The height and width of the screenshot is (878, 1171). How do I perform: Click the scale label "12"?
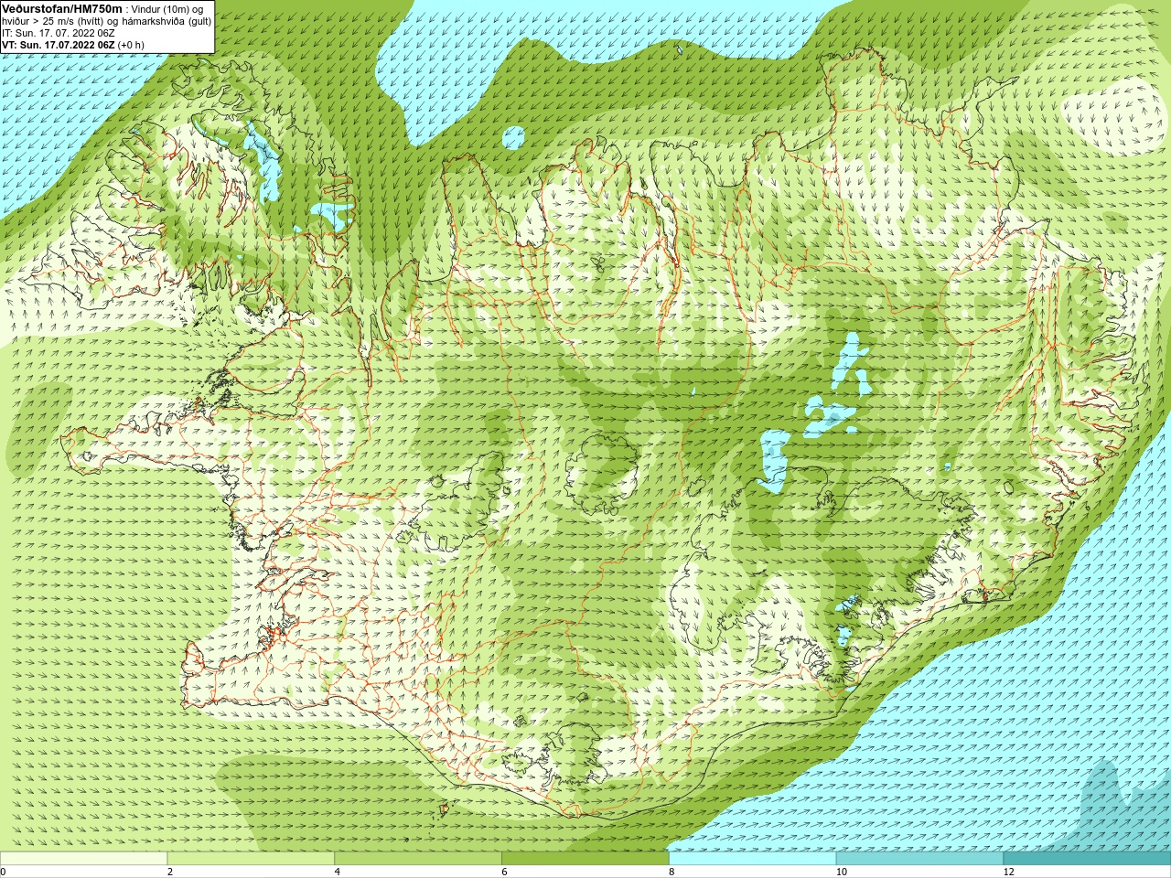(x=1009, y=872)
